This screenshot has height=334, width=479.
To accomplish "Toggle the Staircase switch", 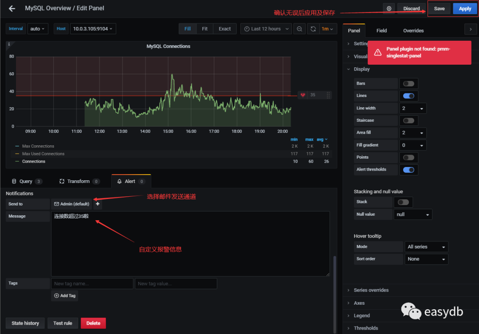I will tap(408, 120).
